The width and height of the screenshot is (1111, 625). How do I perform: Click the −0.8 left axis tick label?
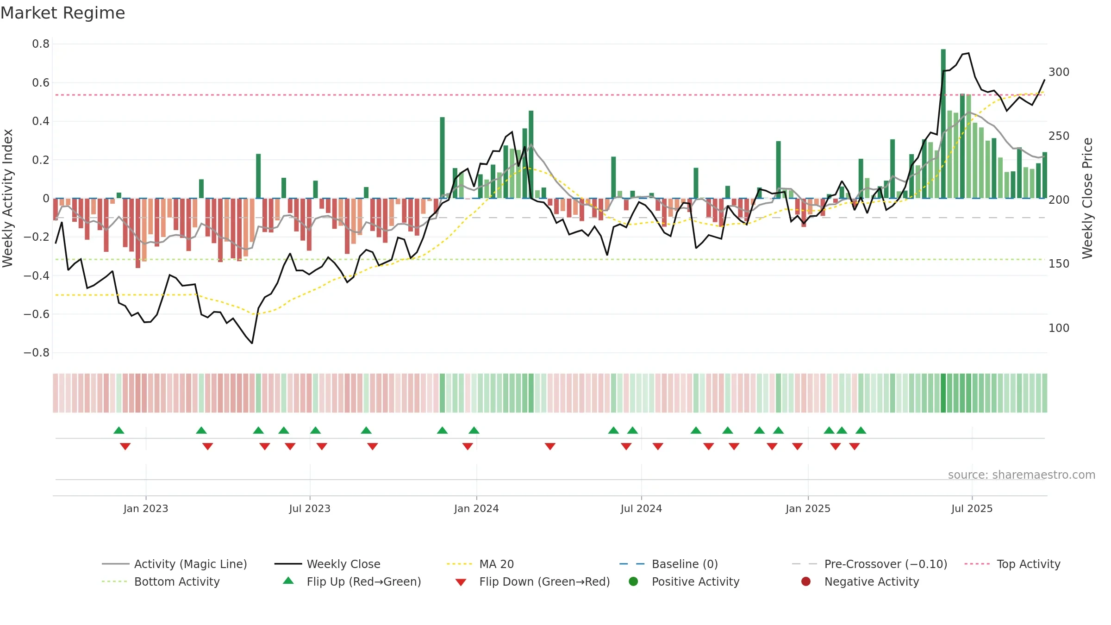[x=37, y=353]
